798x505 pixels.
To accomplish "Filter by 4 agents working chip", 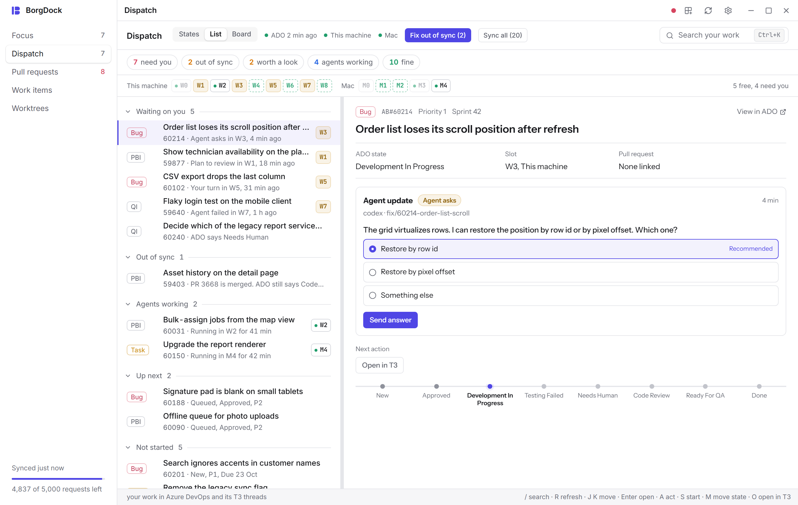I will pos(343,62).
